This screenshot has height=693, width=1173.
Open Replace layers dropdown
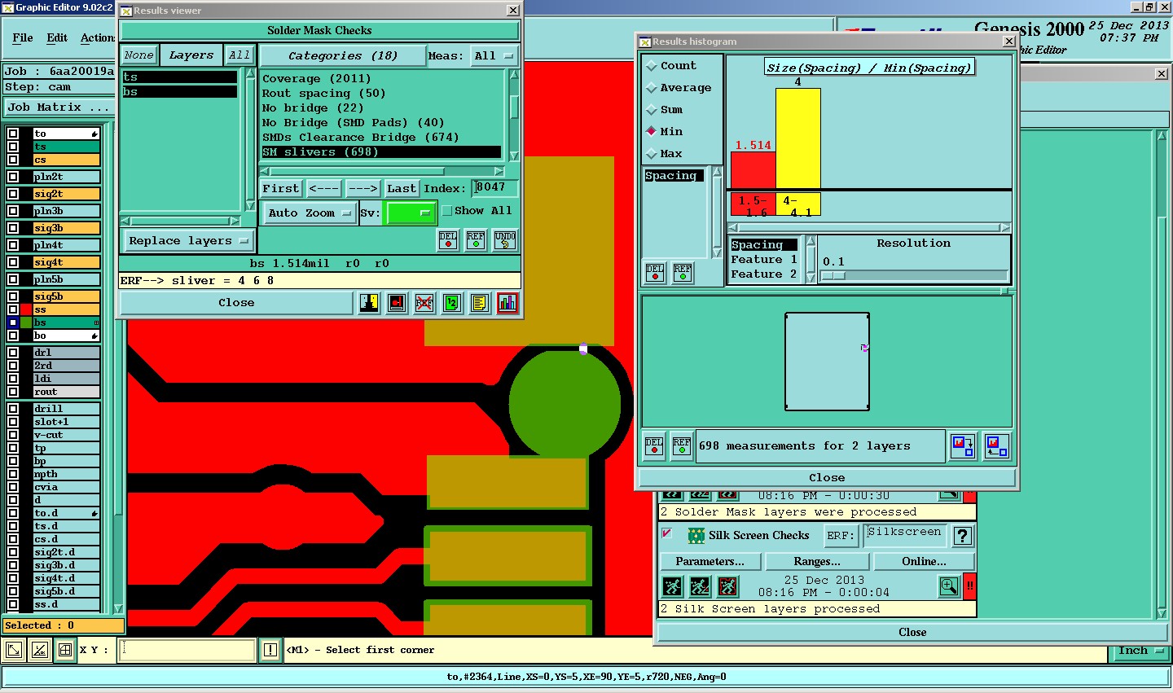188,241
